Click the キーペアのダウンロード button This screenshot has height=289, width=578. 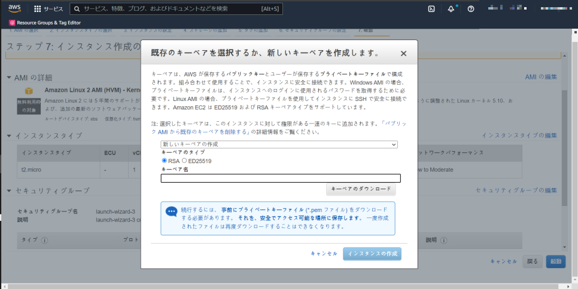(x=361, y=189)
